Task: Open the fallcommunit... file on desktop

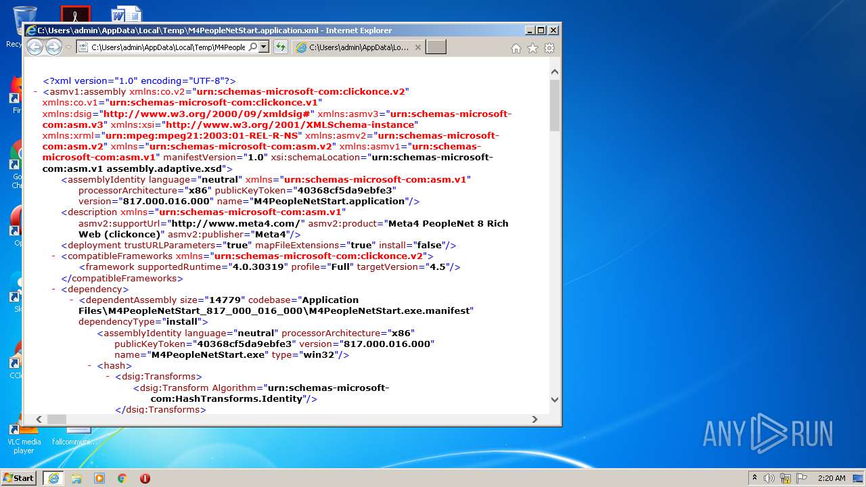Action: point(76,436)
